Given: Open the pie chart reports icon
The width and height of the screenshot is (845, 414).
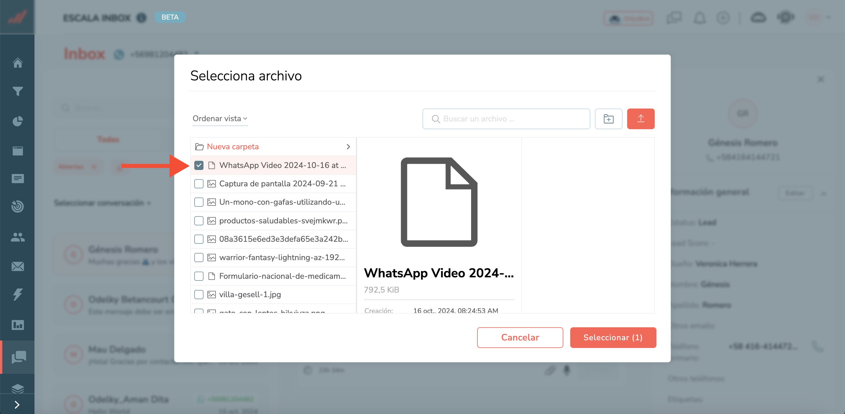Looking at the screenshot, I should click(x=18, y=121).
